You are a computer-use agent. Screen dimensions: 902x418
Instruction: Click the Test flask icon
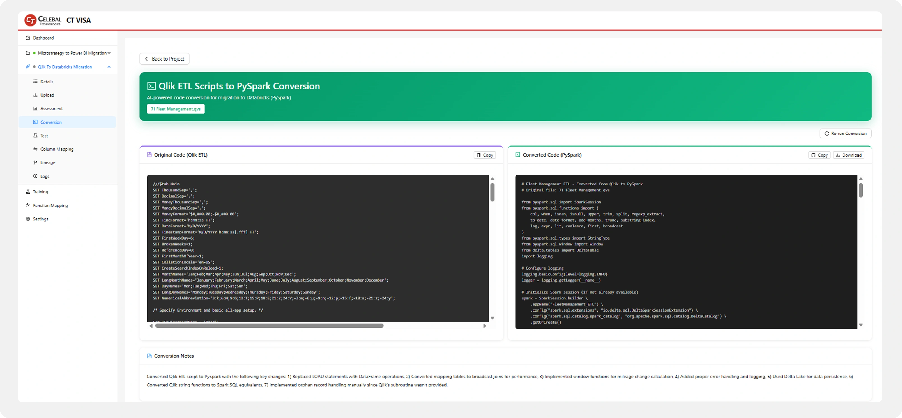35,135
